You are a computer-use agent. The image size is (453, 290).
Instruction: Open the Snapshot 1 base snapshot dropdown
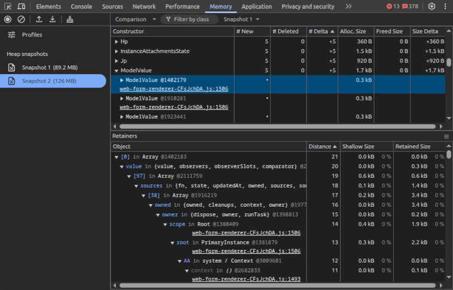click(x=241, y=19)
